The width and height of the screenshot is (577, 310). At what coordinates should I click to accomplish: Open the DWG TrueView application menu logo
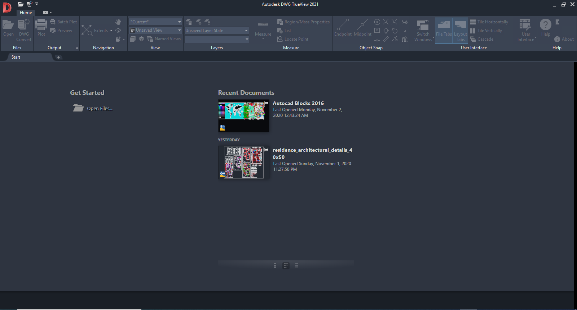coord(7,7)
